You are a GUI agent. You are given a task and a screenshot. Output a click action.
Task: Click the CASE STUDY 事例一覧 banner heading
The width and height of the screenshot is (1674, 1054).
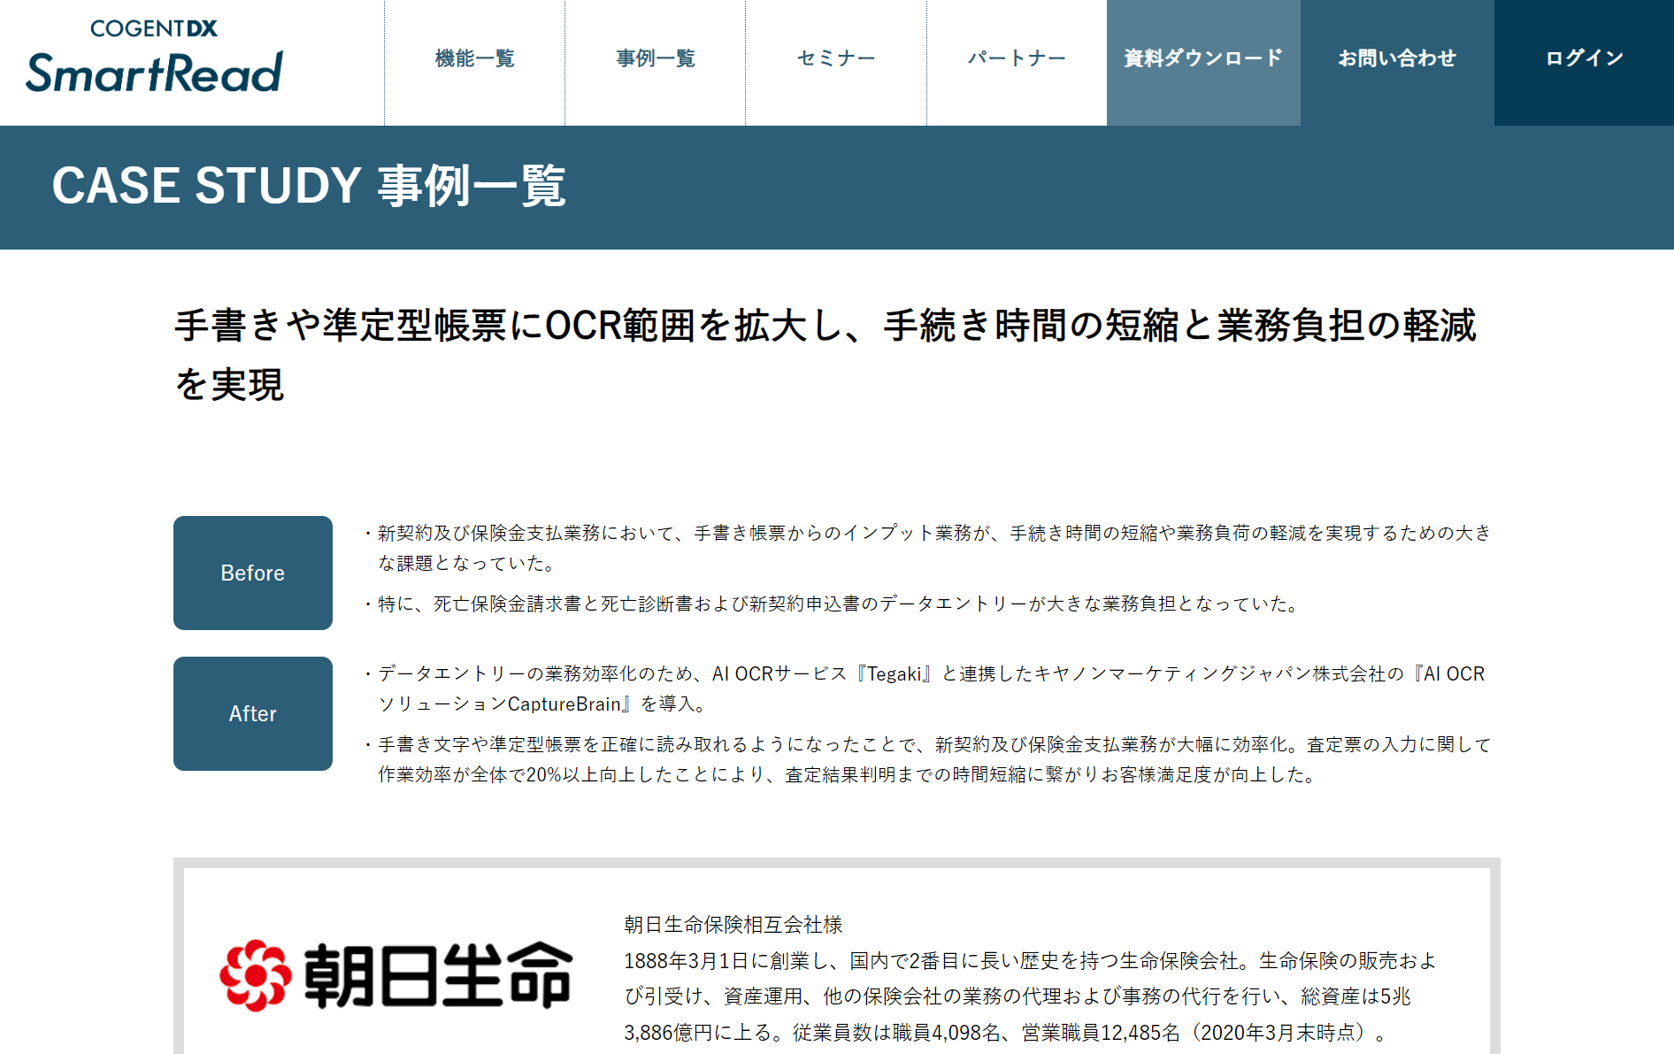click(308, 186)
